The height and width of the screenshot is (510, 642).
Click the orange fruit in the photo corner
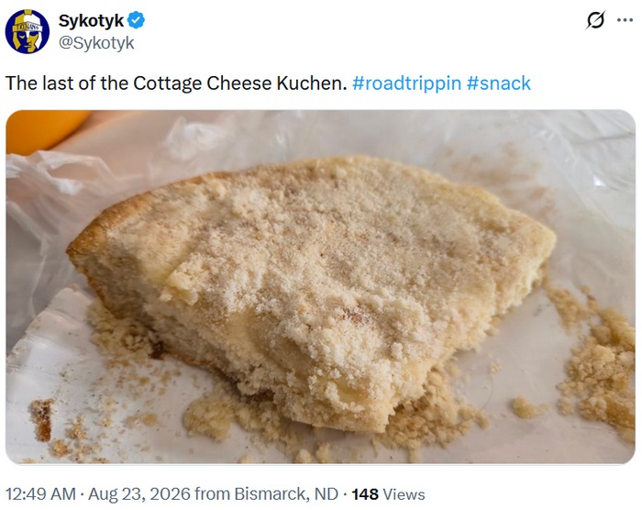click(x=45, y=129)
